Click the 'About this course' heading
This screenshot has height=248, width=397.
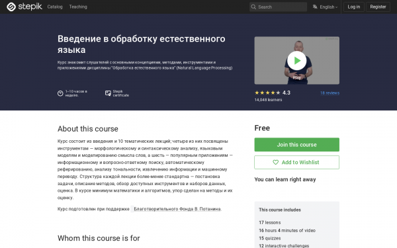tap(88, 129)
